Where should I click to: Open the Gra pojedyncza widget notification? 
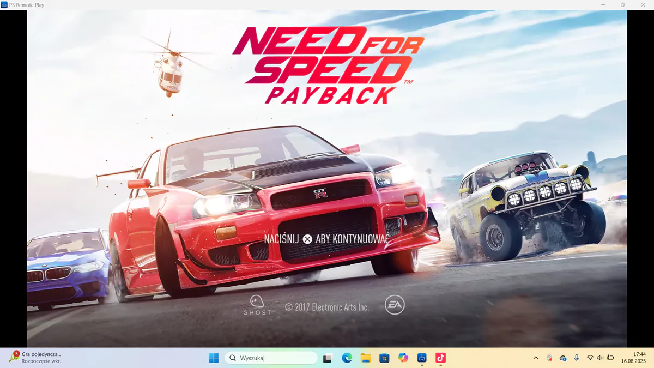coord(36,358)
